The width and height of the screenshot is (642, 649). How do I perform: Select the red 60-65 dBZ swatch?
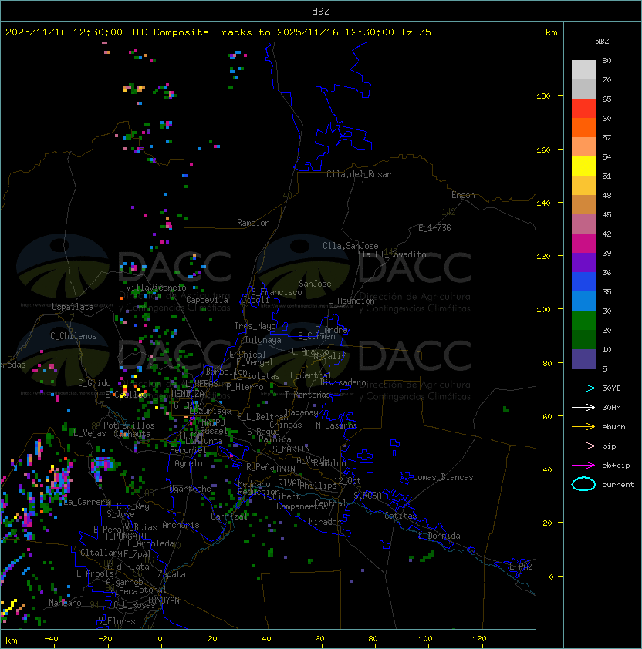[x=583, y=109]
